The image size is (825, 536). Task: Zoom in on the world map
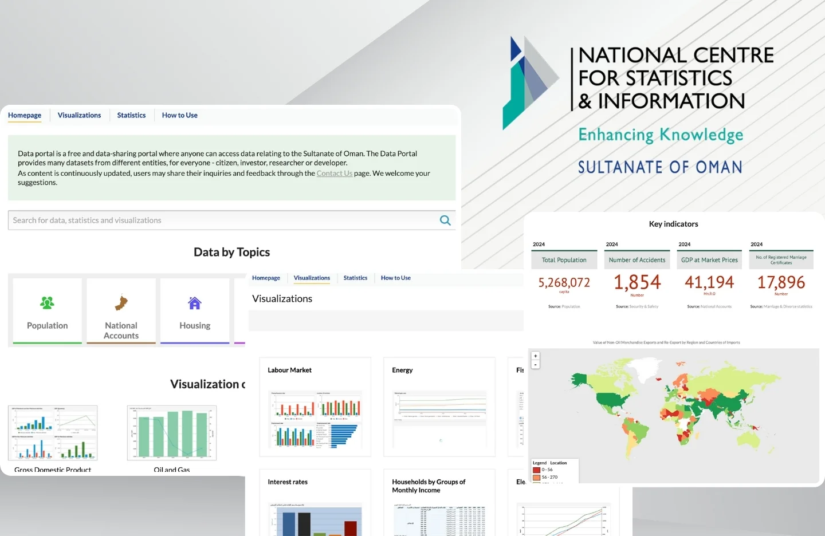536,356
